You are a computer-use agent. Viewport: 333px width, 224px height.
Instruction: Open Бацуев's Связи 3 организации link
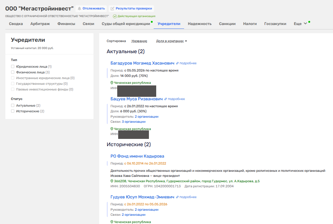pyautogui.click(x=134, y=122)
